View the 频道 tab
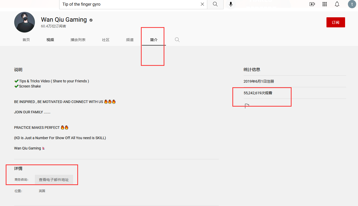 (130, 40)
